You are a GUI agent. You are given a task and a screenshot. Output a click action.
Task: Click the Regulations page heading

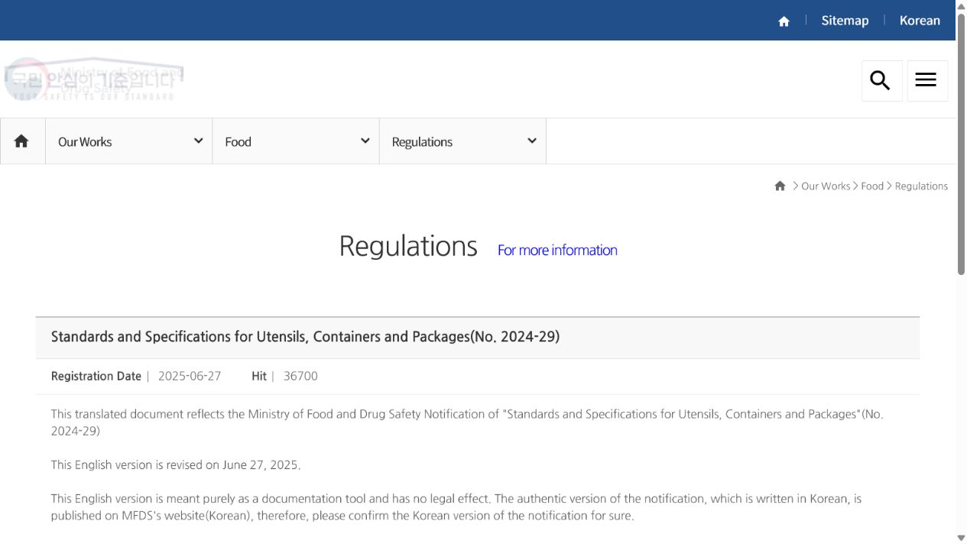[x=408, y=246]
